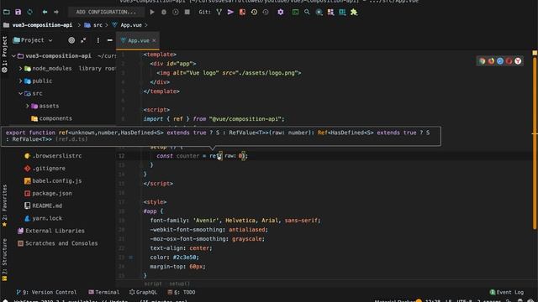538x302 pixels.
Task: Select the components folder
Action: point(55,118)
